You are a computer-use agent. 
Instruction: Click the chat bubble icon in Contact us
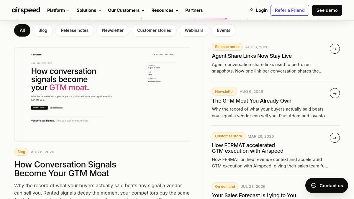314,185
